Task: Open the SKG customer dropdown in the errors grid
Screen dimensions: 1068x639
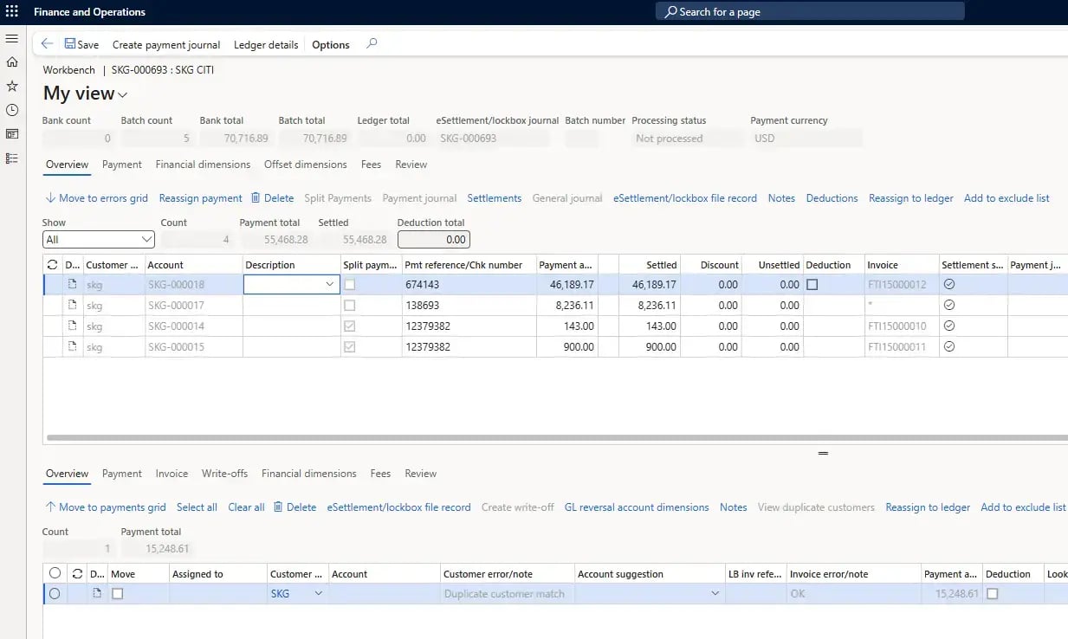Action: click(317, 593)
